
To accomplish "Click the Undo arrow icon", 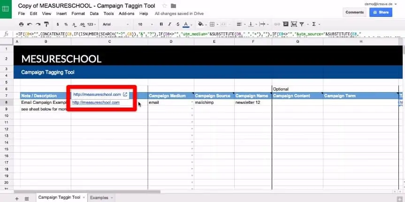I will pyautogui.click(x=30, y=24).
